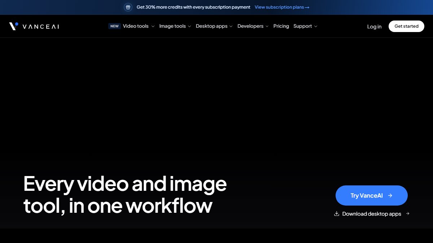433x243 pixels.
Task: Click the VanceAI logo icon
Action: coord(14,26)
